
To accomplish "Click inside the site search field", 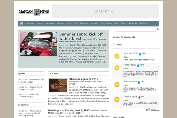I will click(x=135, y=29).
